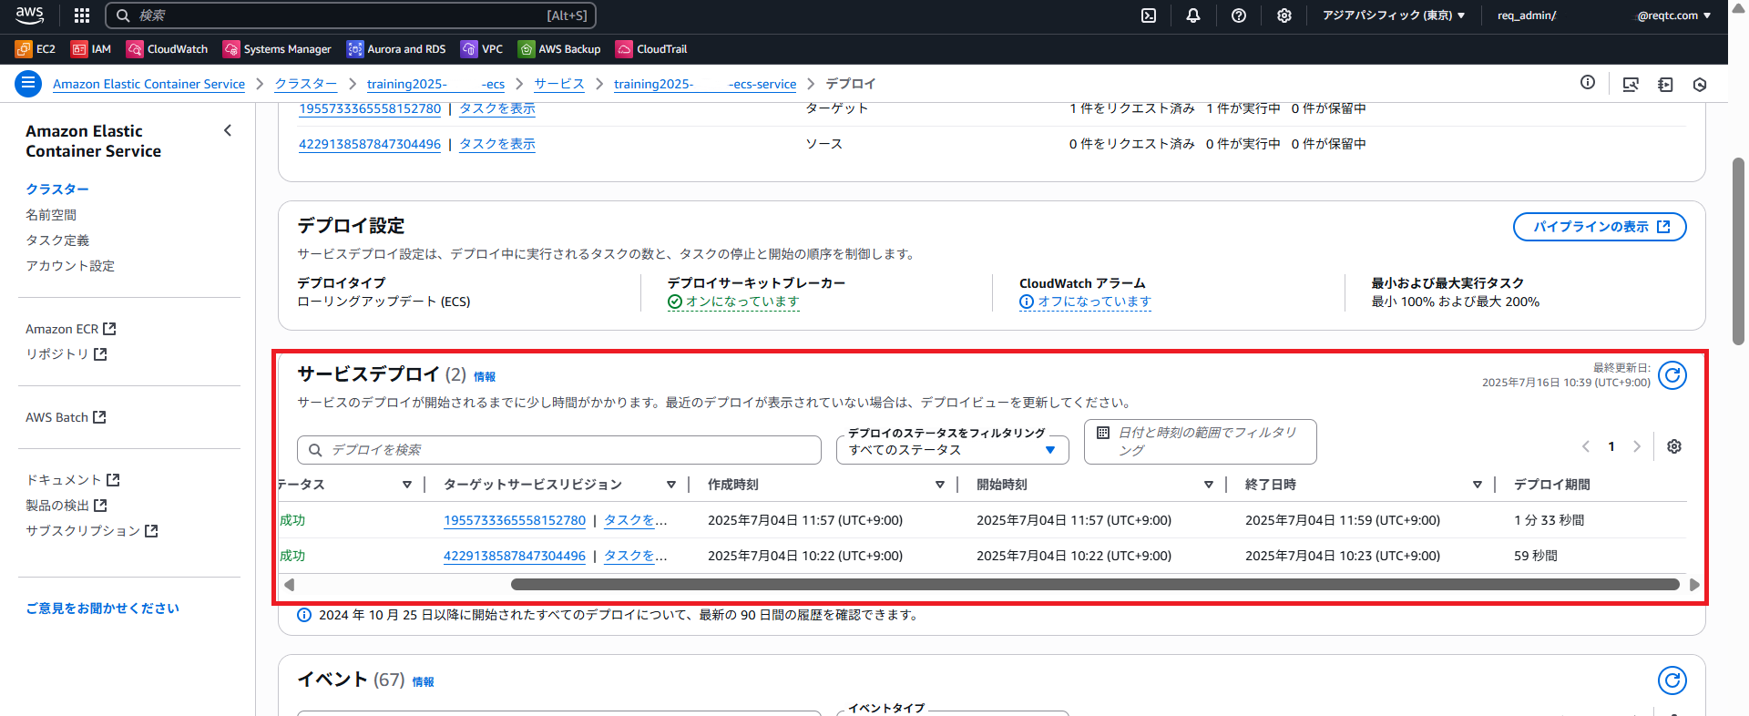Open the monitor icon in the breadcrumb bar
The image size is (1749, 716).
(x=1631, y=85)
